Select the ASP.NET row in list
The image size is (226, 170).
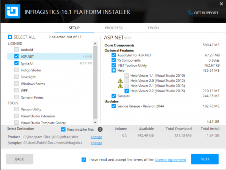[x=50, y=56]
